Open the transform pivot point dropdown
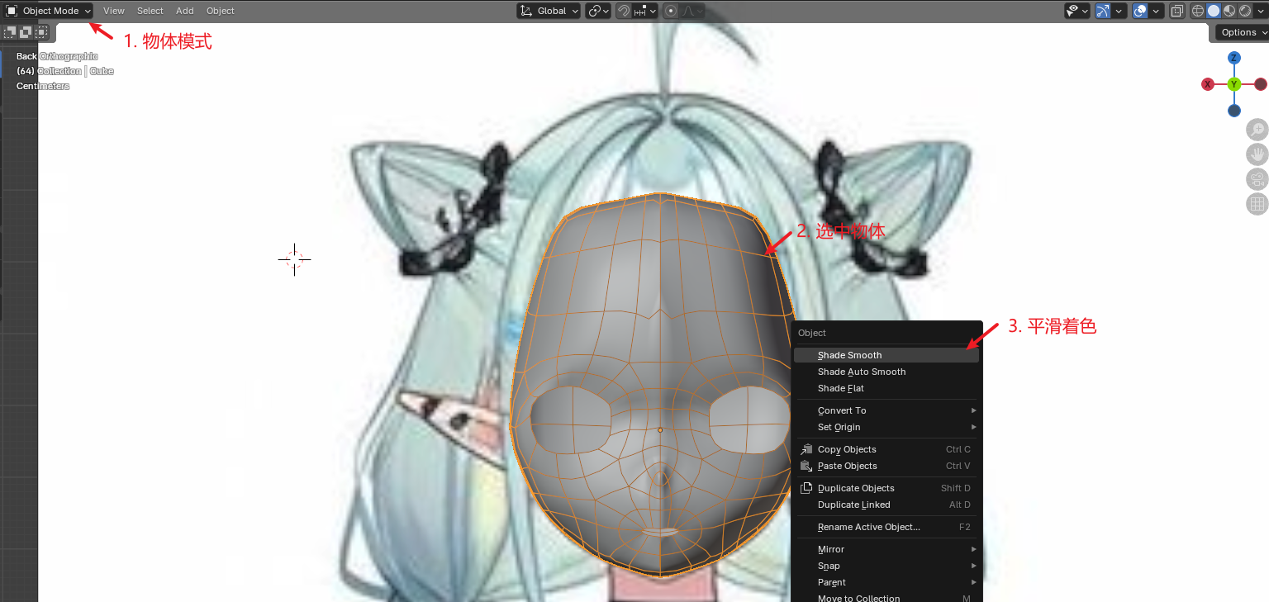This screenshot has width=1269, height=602. 598,11
